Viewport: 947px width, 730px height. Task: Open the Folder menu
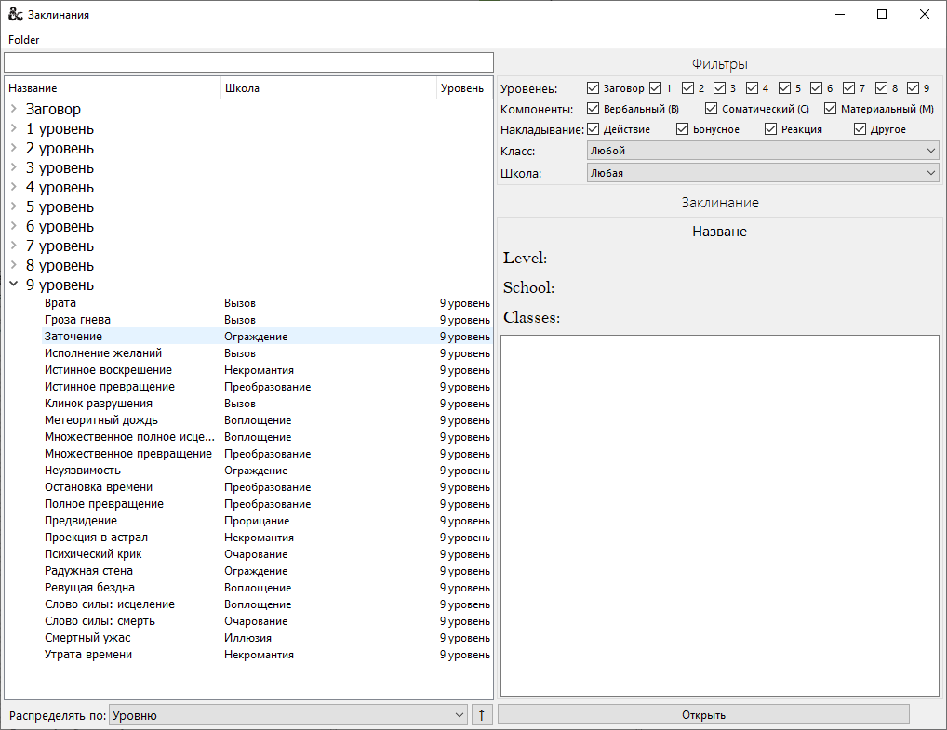pyautogui.click(x=24, y=40)
